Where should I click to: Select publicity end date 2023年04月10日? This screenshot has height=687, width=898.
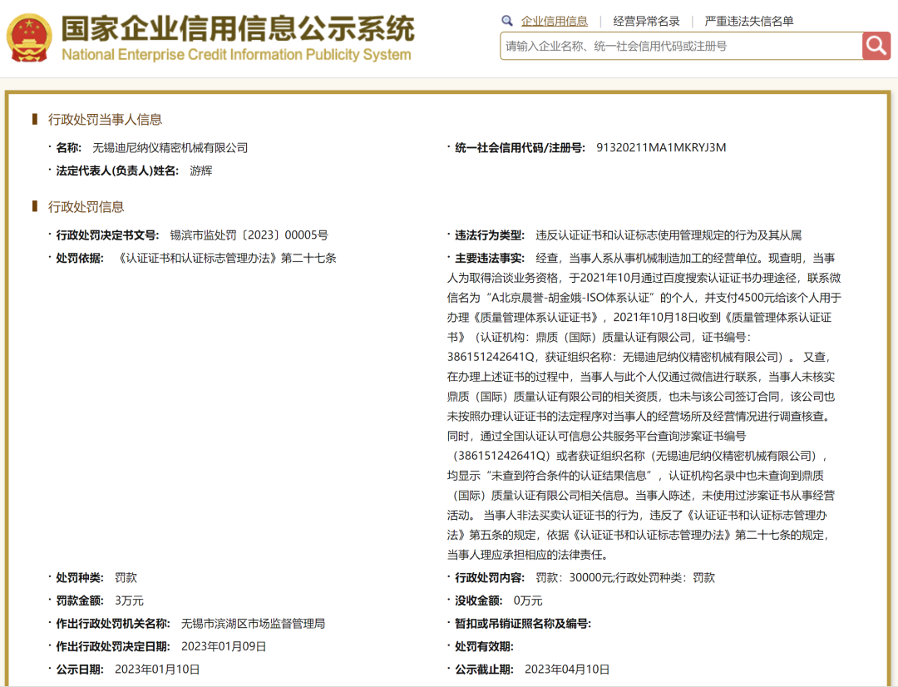pyautogui.click(x=567, y=670)
